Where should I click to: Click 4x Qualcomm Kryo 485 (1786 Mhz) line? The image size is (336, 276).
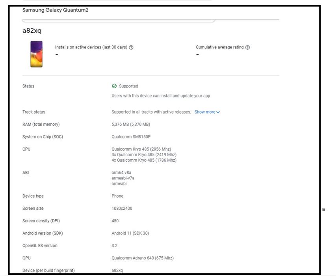tap(144, 160)
